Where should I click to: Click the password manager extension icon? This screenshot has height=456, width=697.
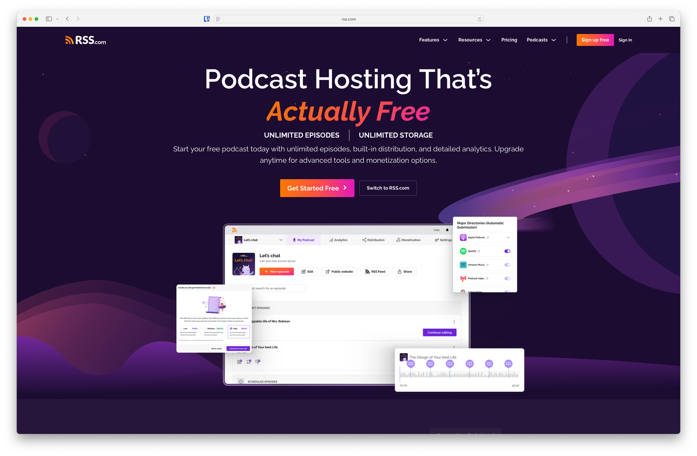207,19
